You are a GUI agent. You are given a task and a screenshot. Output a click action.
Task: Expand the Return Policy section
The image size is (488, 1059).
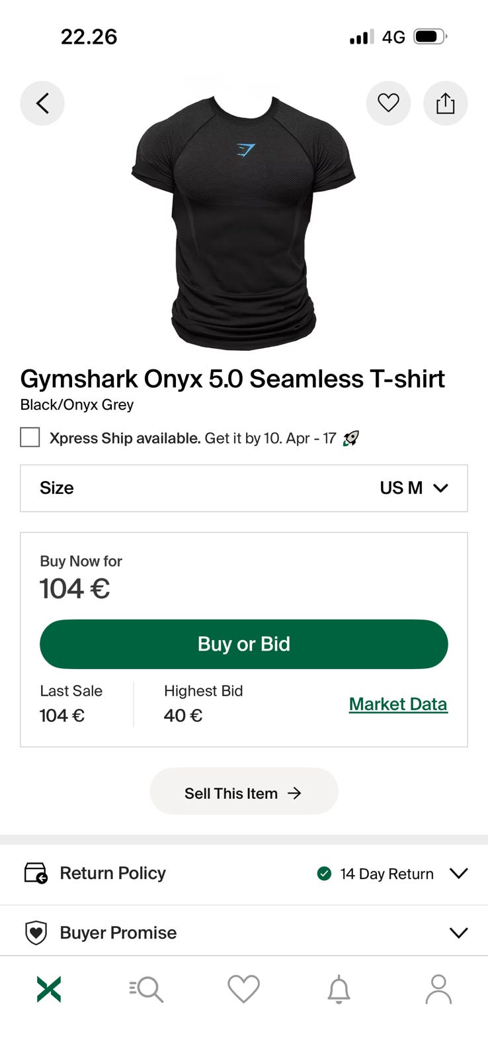[458, 873]
